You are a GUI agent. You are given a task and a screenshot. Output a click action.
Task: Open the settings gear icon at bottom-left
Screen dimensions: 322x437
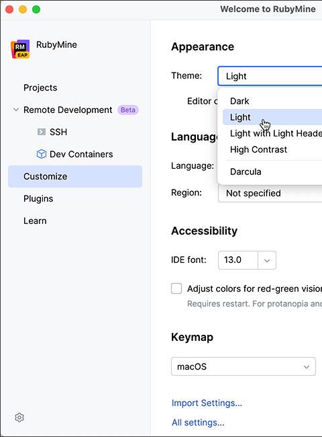click(19, 418)
